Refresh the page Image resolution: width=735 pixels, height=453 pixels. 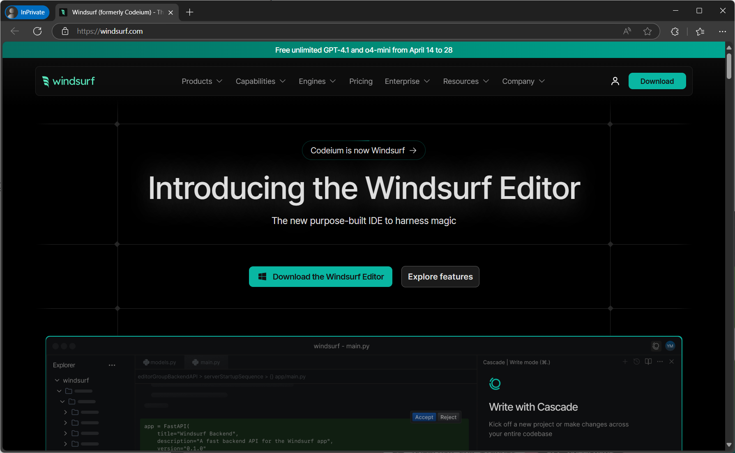point(37,31)
